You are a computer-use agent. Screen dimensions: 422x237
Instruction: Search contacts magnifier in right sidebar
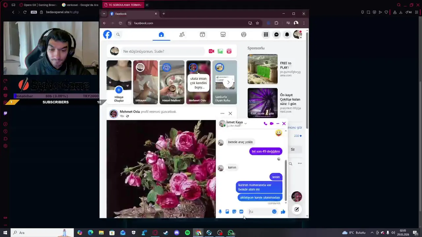pyautogui.click(x=290, y=164)
